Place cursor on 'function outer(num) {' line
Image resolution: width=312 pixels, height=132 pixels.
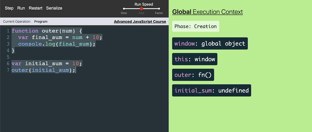pyautogui.click(x=47, y=31)
